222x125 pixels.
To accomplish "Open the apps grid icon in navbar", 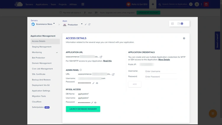I will tap(83, 4).
